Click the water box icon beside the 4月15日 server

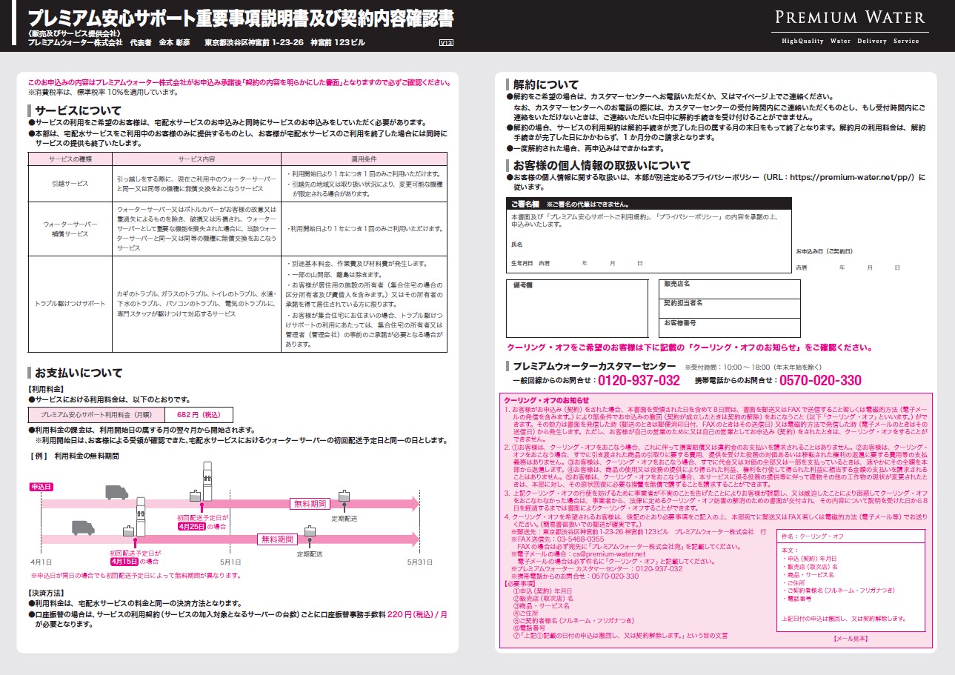pos(127,531)
